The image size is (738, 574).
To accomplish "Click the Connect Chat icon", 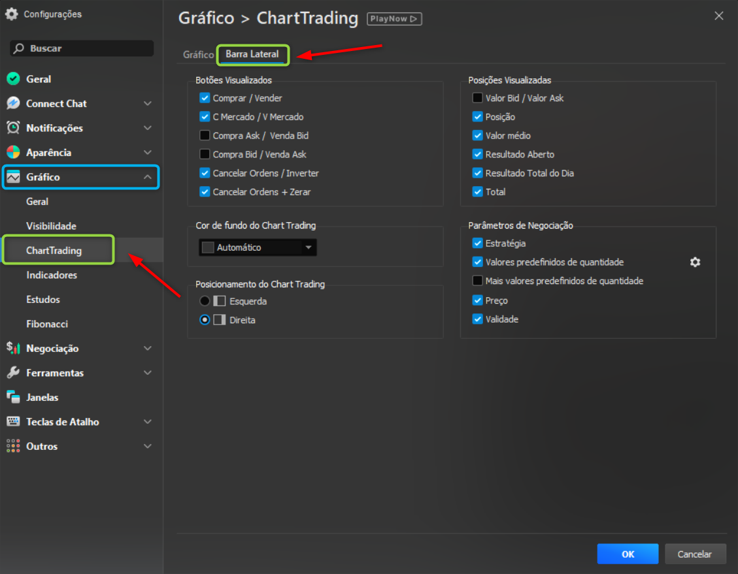I will [13, 103].
